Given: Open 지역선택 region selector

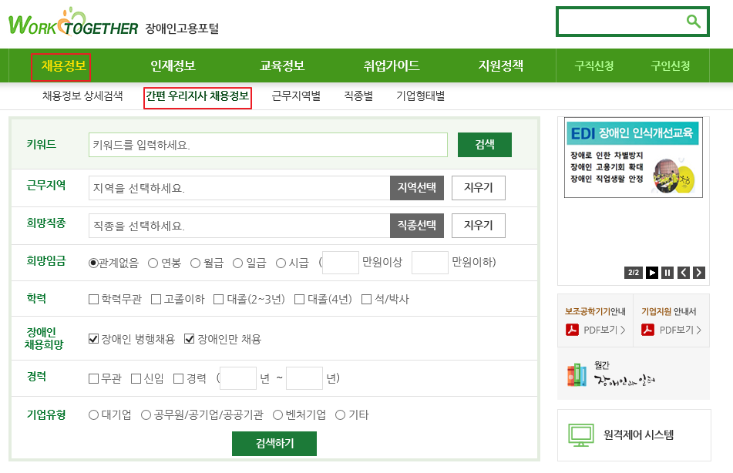Looking at the screenshot, I should click(417, 187).
